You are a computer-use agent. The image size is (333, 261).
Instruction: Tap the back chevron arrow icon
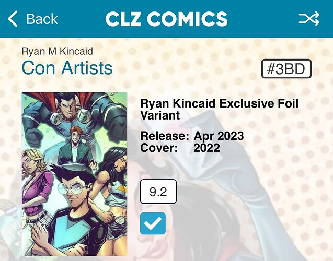13,19
